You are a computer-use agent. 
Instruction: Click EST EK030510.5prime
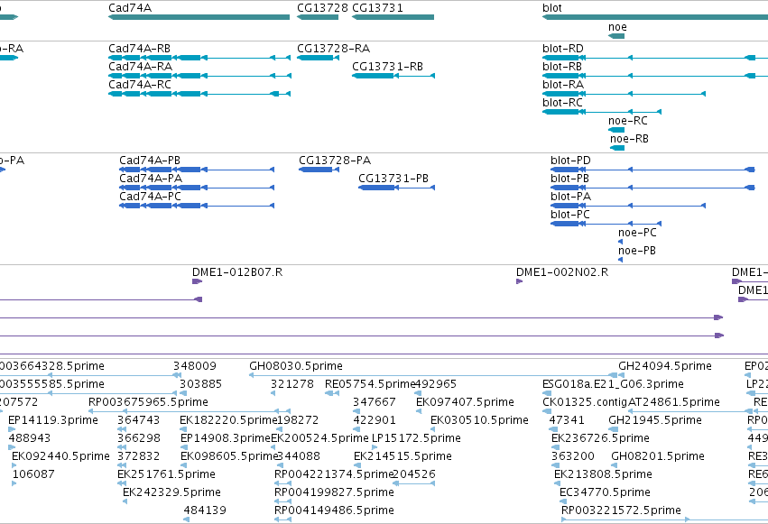pyautogui.click(x=479, y=420)
